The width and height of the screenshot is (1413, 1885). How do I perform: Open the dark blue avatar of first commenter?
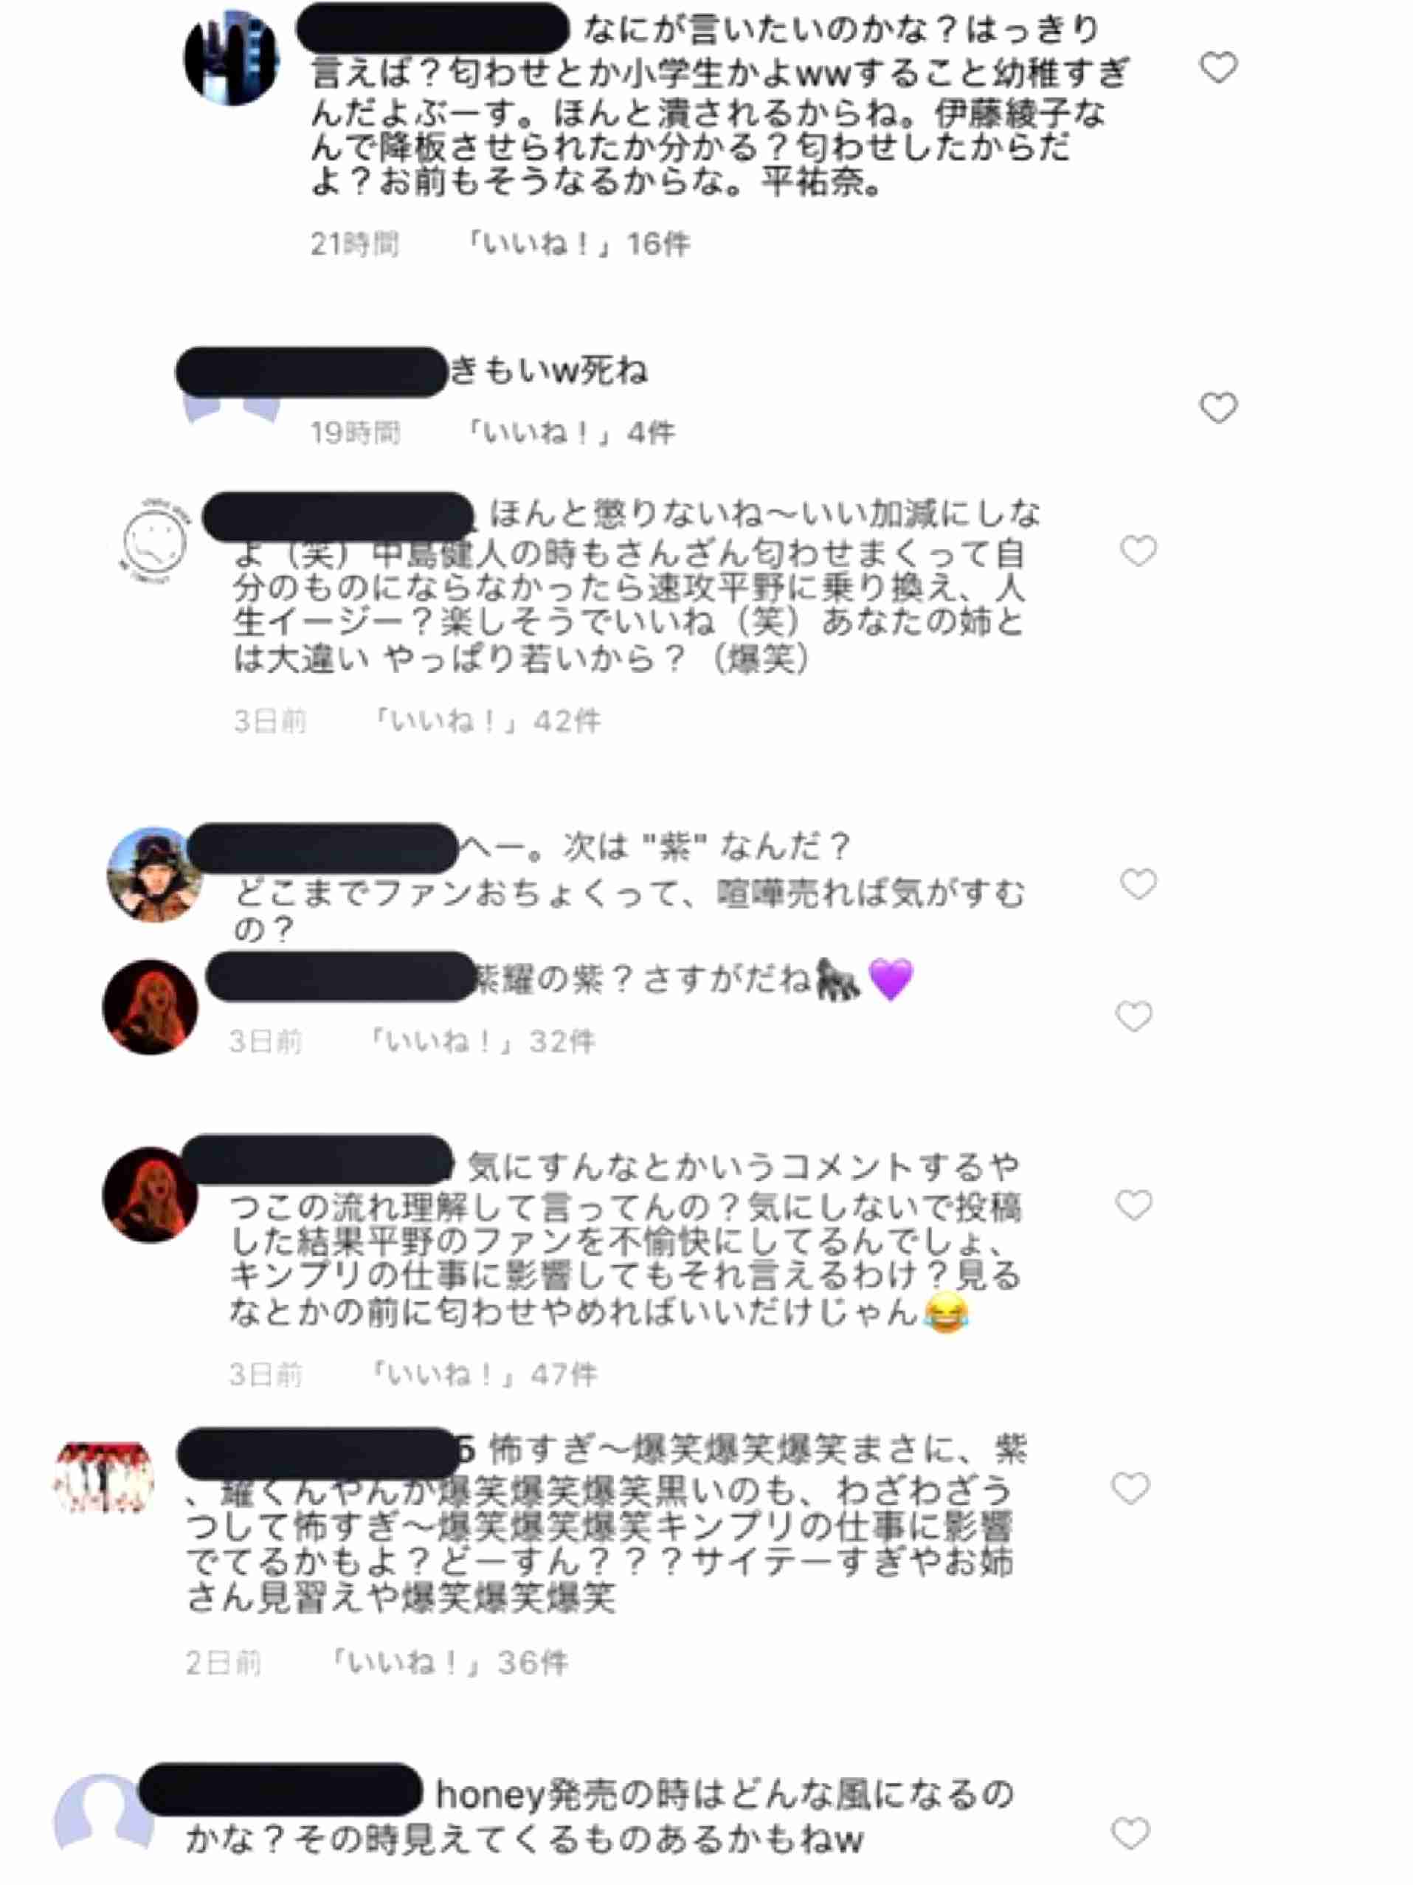[x=232, y=58]
